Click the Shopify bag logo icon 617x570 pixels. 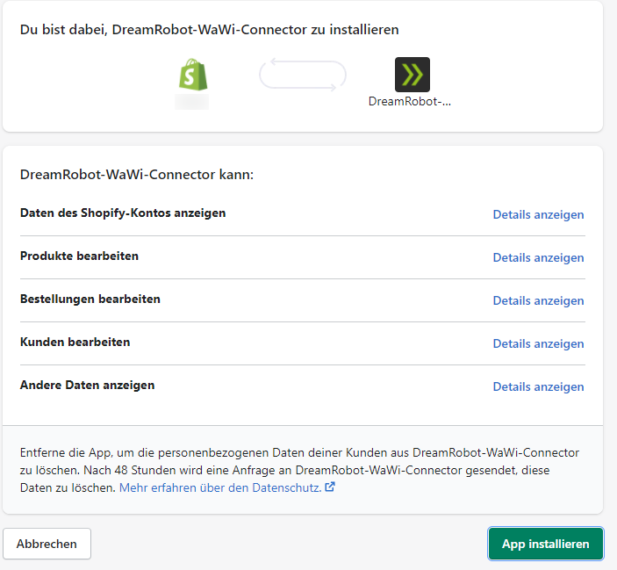click(x=193, y=75)
